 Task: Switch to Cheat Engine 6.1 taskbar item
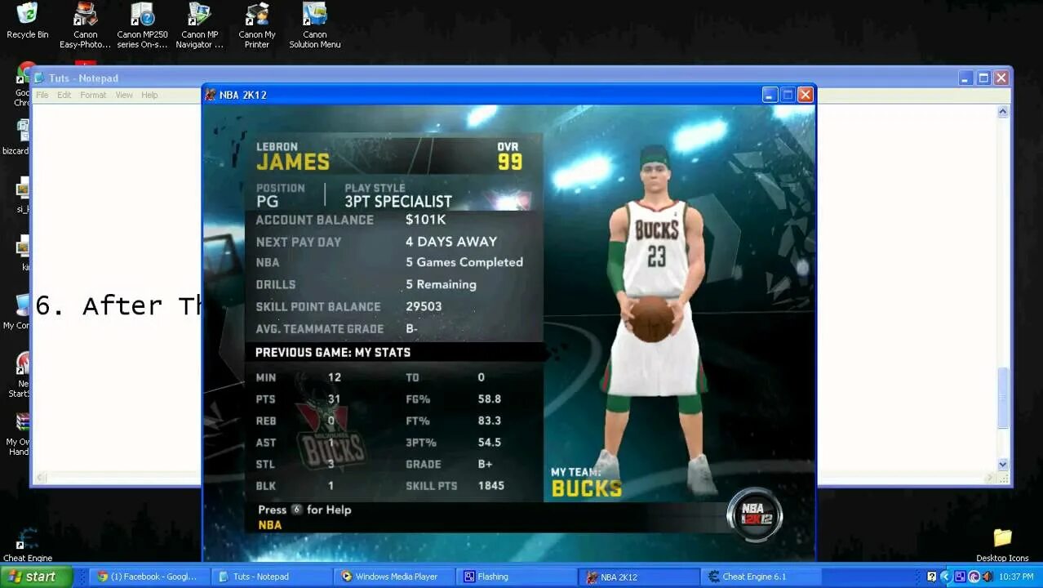tap(761, 577)
